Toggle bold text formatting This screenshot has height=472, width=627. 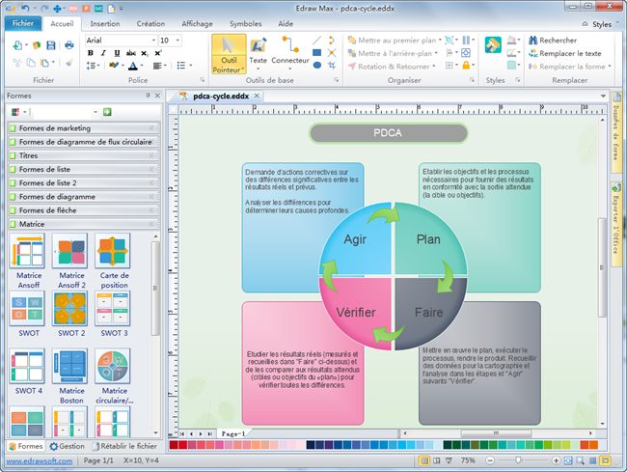91,53
